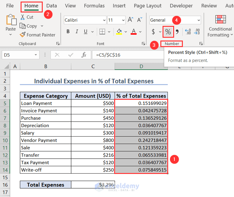
Task: Switch to the Home tab
Action: point(31,6)
